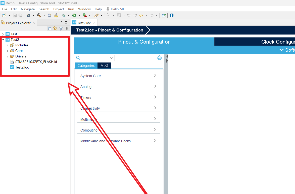
Task: Expand the Includes folder
Action: pyautogui.click(x=7, y=45)
